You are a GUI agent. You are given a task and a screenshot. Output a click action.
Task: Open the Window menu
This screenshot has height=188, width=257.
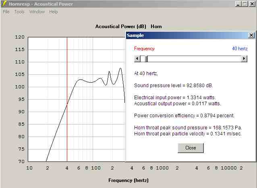click(x=37, y=12)
